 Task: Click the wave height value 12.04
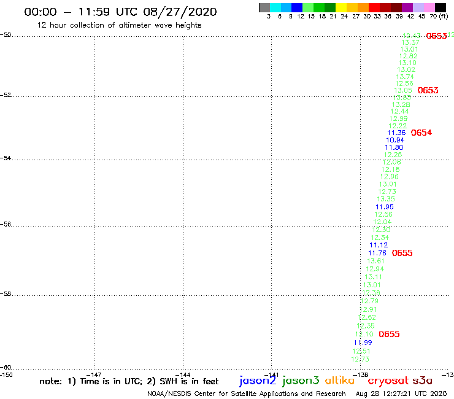coord(382,222)
